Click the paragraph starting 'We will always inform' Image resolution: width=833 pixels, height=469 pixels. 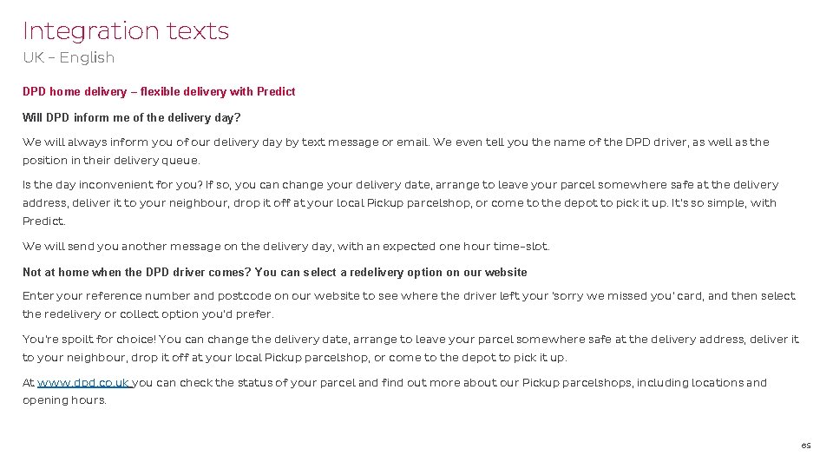396,151
